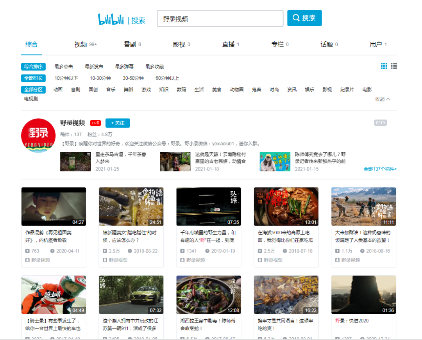Viewport: 422px width, 340px height.
Task: Open 04:27 再见祖国美好 video thumbnail
Action: coord(54,206)
